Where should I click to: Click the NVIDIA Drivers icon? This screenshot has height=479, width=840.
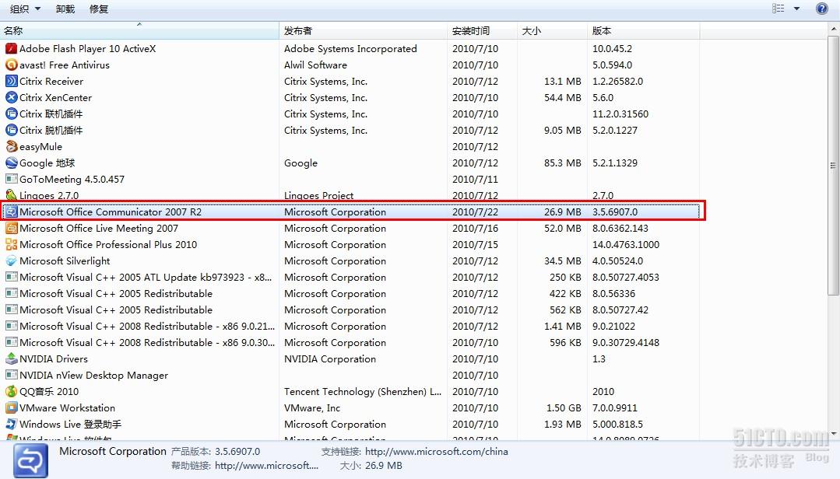coord(11,358)
